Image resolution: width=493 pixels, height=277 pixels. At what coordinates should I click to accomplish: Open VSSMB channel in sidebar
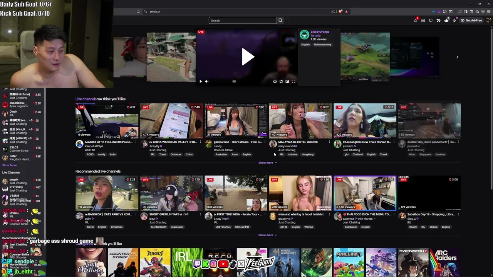coord(22,197)
